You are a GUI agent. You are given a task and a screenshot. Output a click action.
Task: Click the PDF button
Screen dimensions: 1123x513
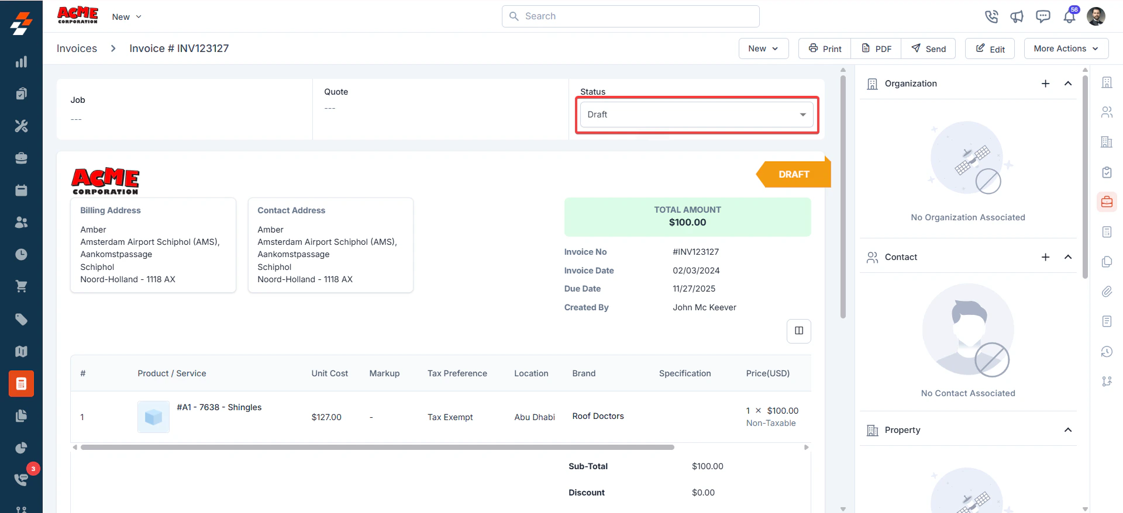(x=876, y=48)
